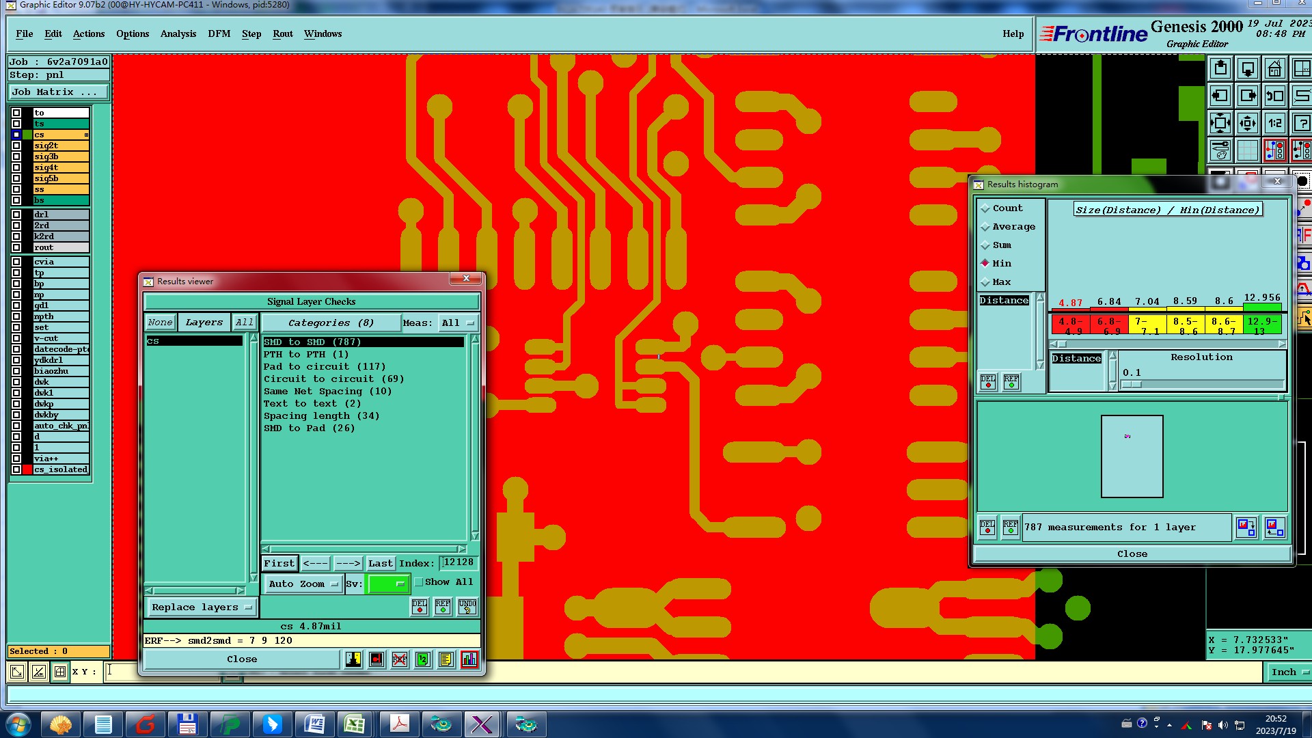Click the yellow report notes icon
This screenshot has height=738, width=1312.
pyautogui.click(x=446, y=659)
